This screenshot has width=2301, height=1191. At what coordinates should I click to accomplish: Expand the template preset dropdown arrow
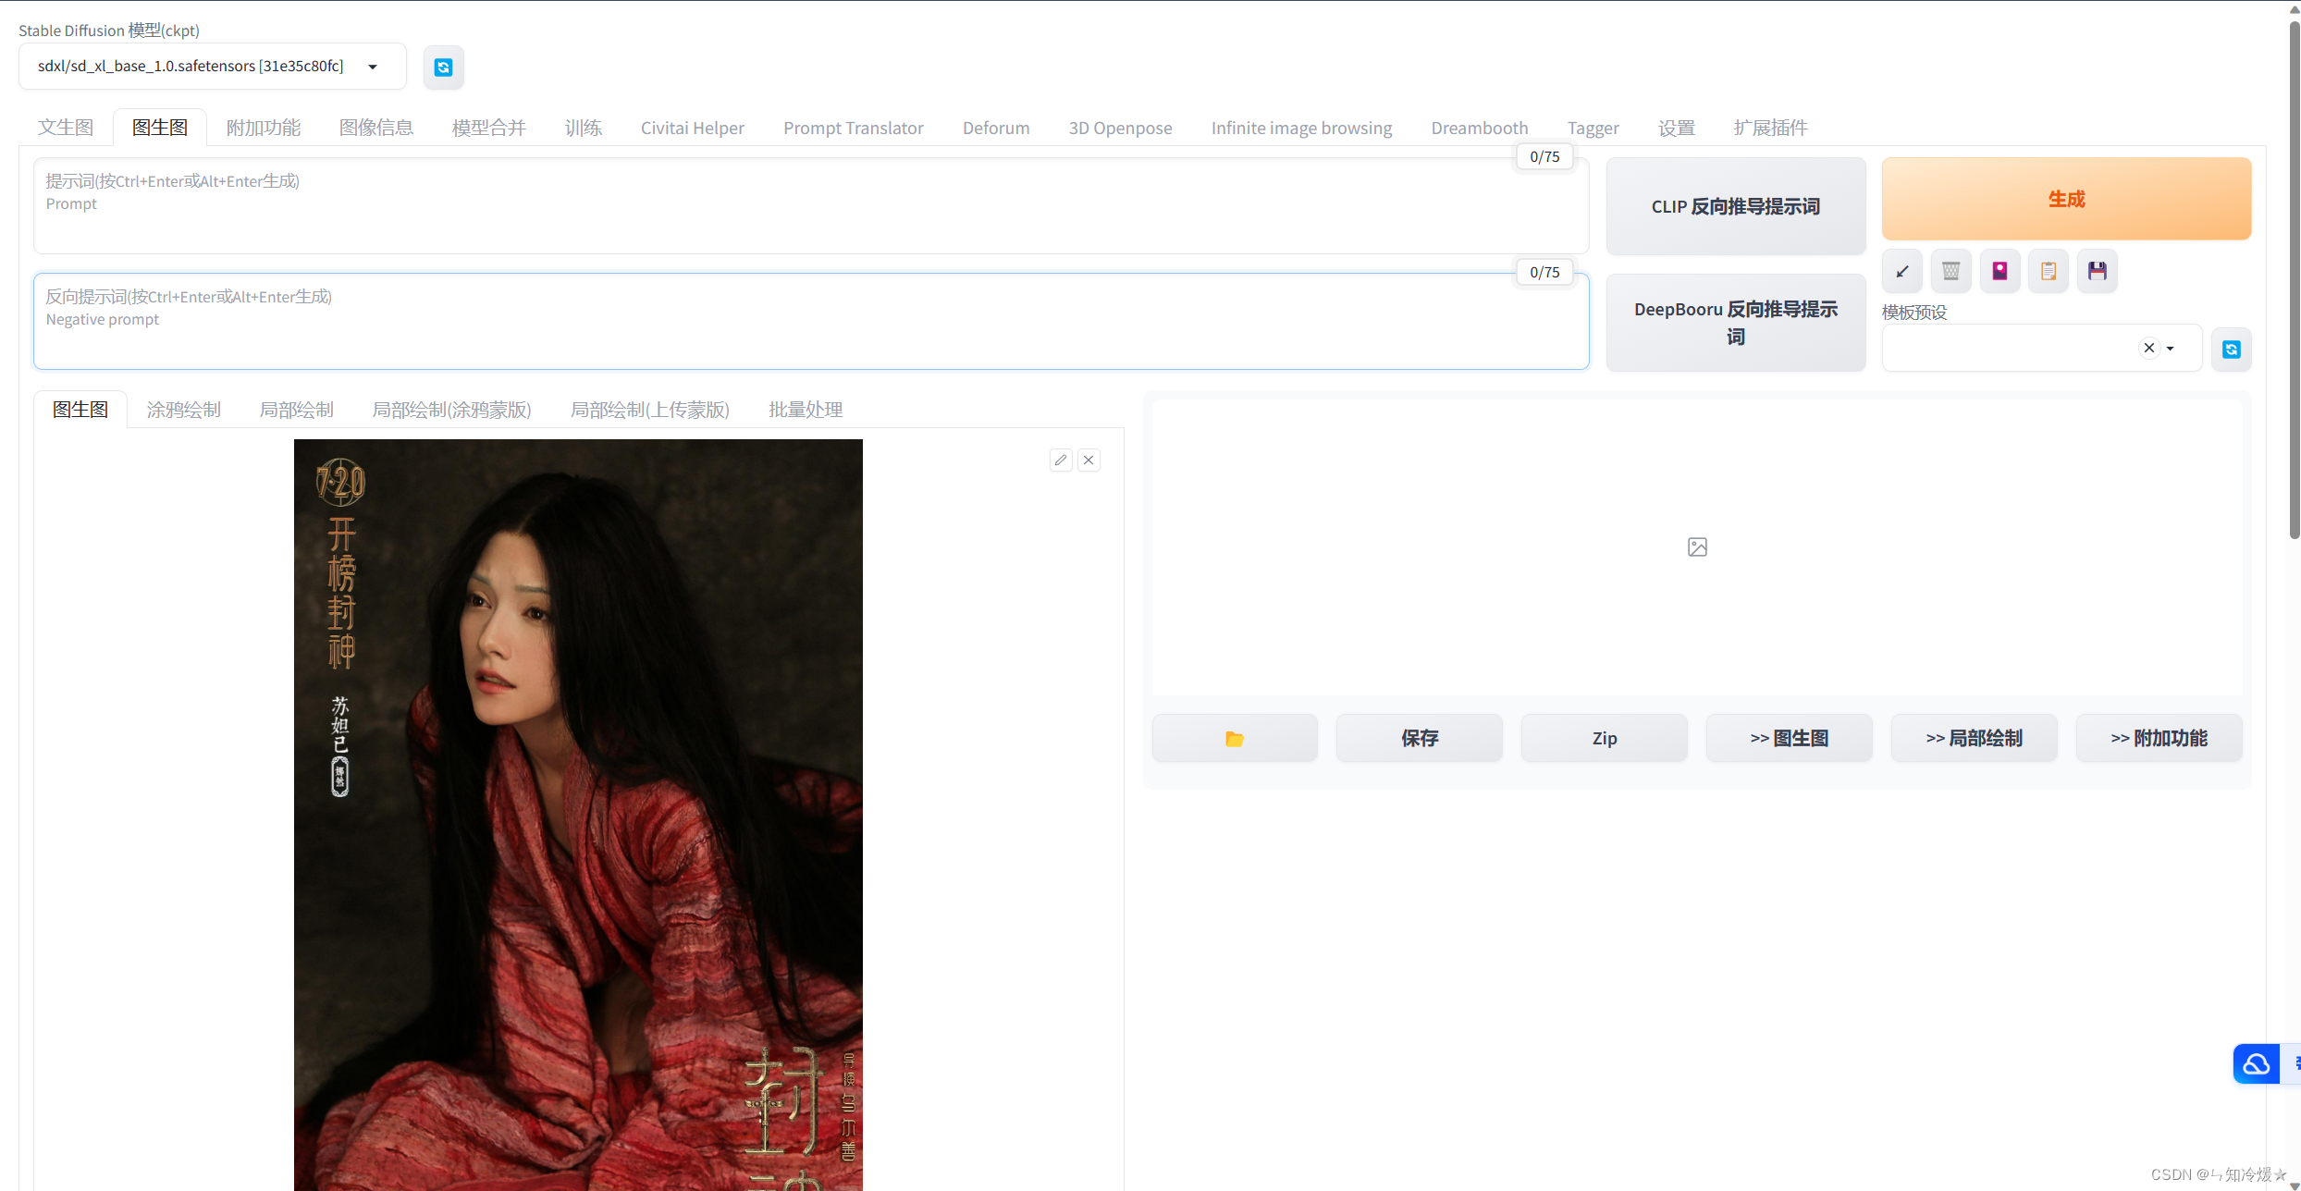click(x=2171, y=349)
